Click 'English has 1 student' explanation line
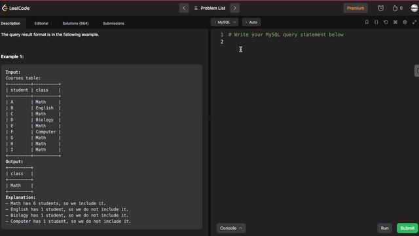 point(67,209)
